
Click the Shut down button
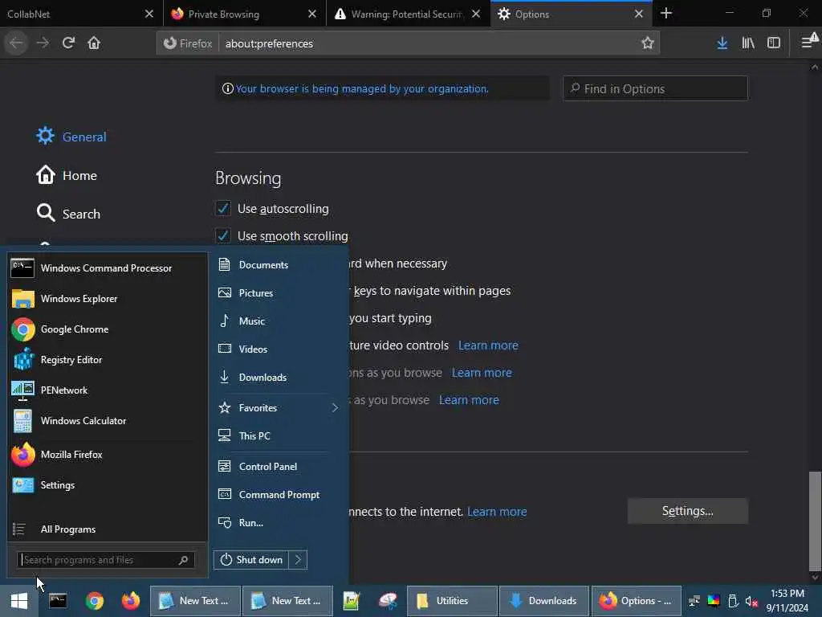tap(251, 560)
